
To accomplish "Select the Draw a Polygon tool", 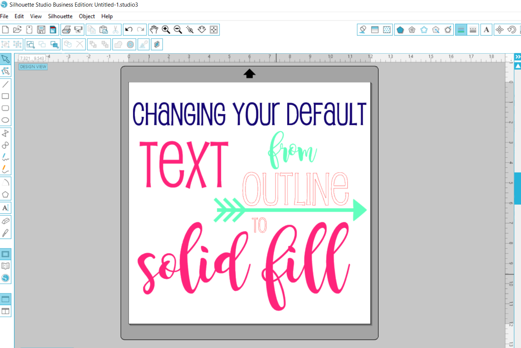I will pyautogui.click(x=6, y=133).
